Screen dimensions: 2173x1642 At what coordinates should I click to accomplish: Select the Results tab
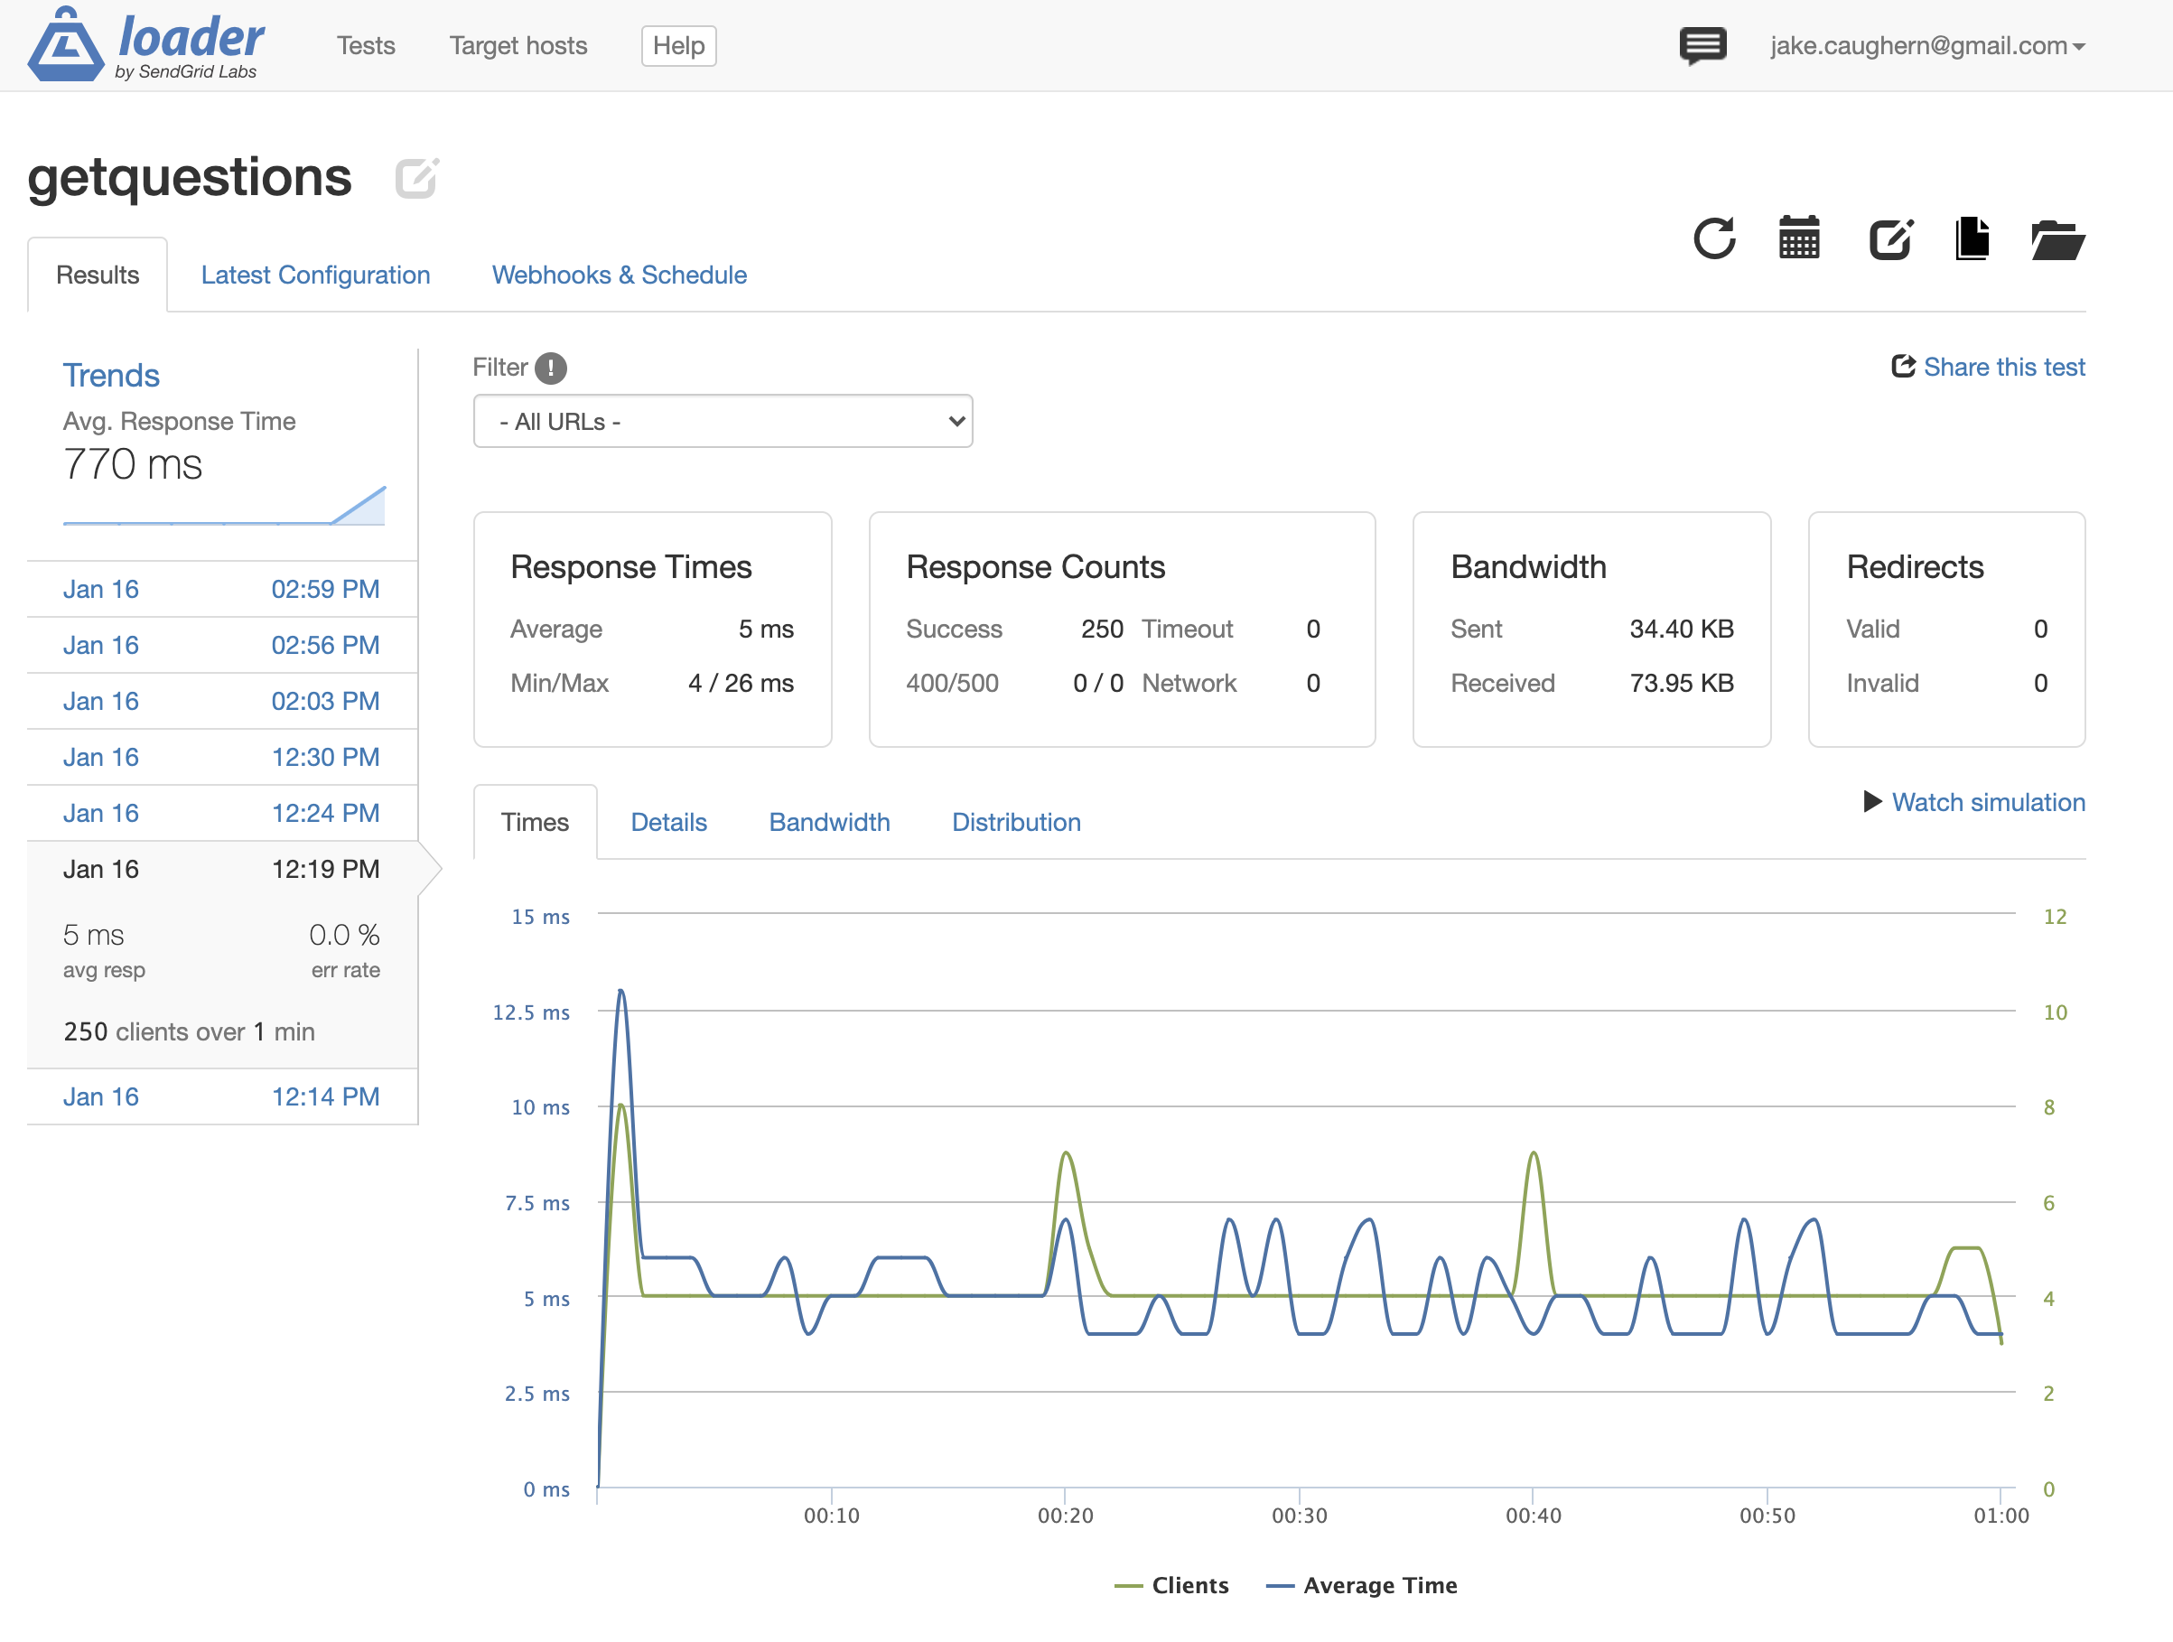pyautogui.click(x=98, y=275)
